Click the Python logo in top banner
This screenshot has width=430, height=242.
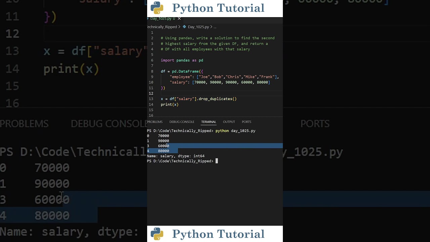157,8
